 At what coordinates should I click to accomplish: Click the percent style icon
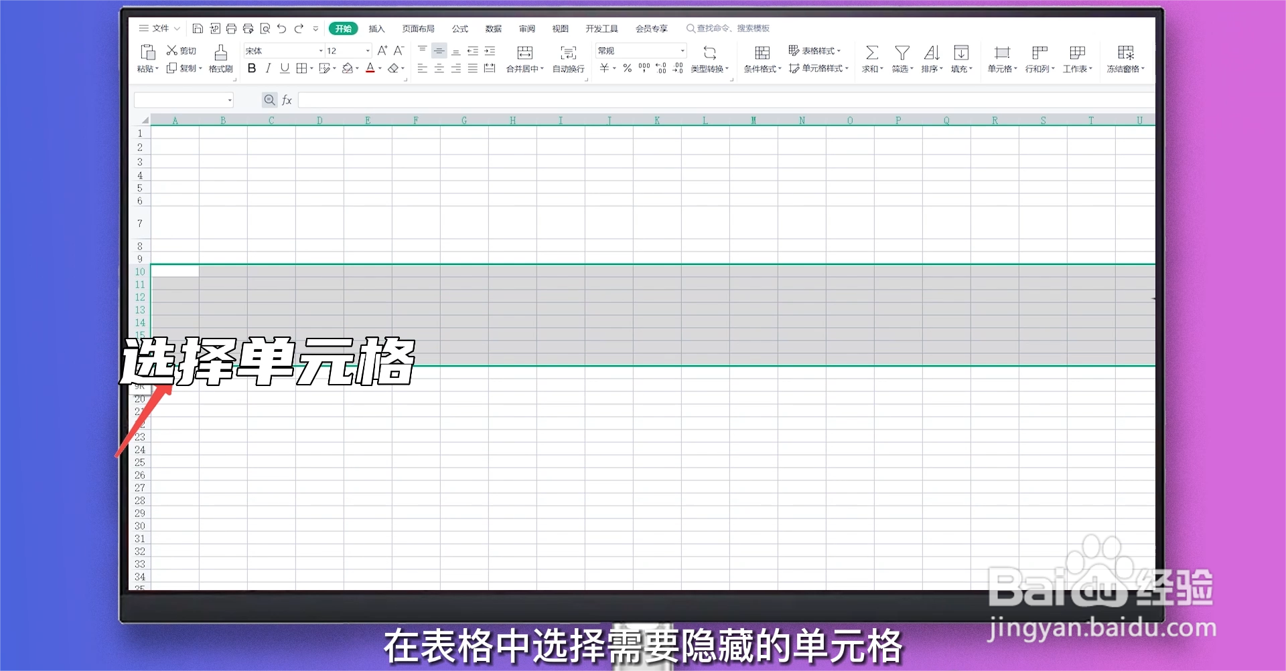click(x=628, y=68)
